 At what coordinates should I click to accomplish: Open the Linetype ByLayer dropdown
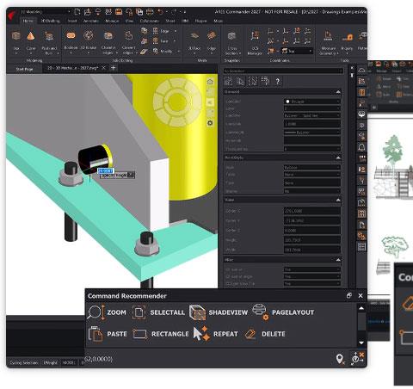coord(312,115)
